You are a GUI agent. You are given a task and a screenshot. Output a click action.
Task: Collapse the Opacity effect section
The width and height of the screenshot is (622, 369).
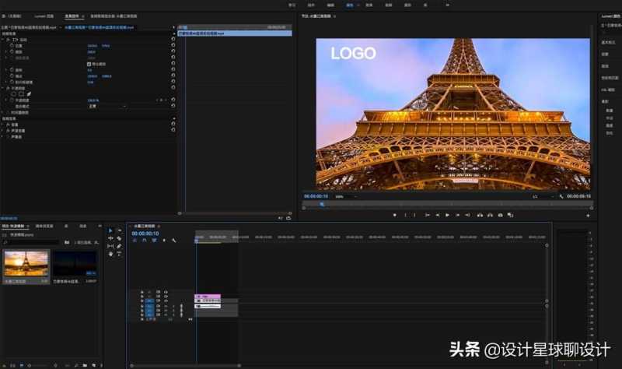click(3, 88)
